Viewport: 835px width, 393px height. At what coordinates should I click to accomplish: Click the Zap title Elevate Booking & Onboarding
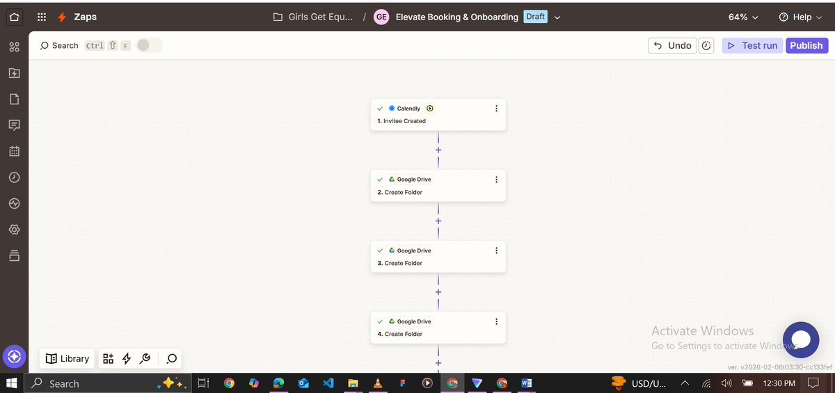click(457, 17)
